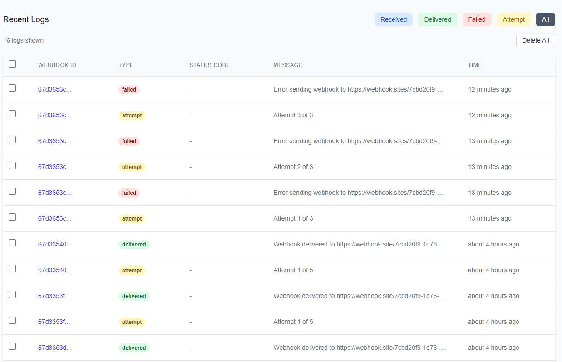This screenshot has width=562, height=362.
Task: Click the MESSAGE column header
Action: click(288, 65)
